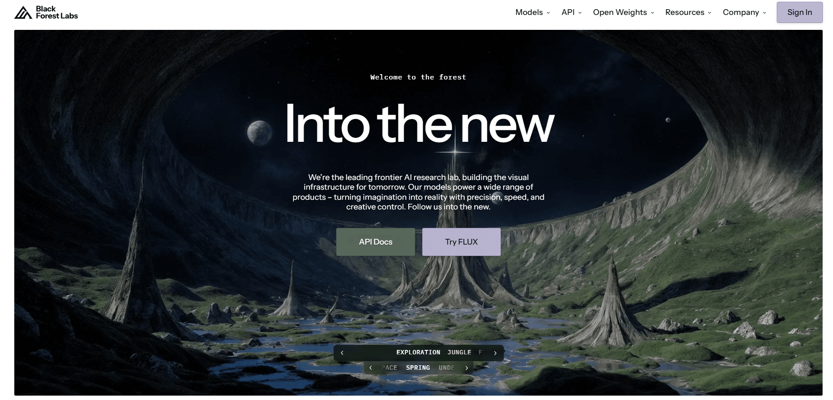Click right arrow in SPRING selector

(467, 368)
